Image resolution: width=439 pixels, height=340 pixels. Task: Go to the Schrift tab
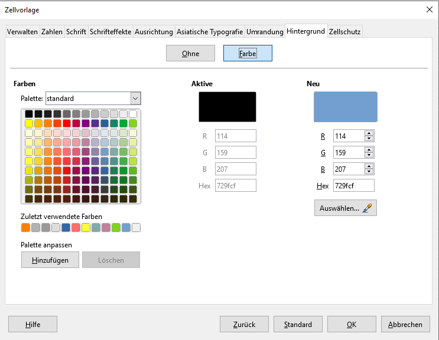(x=76, y=32)
